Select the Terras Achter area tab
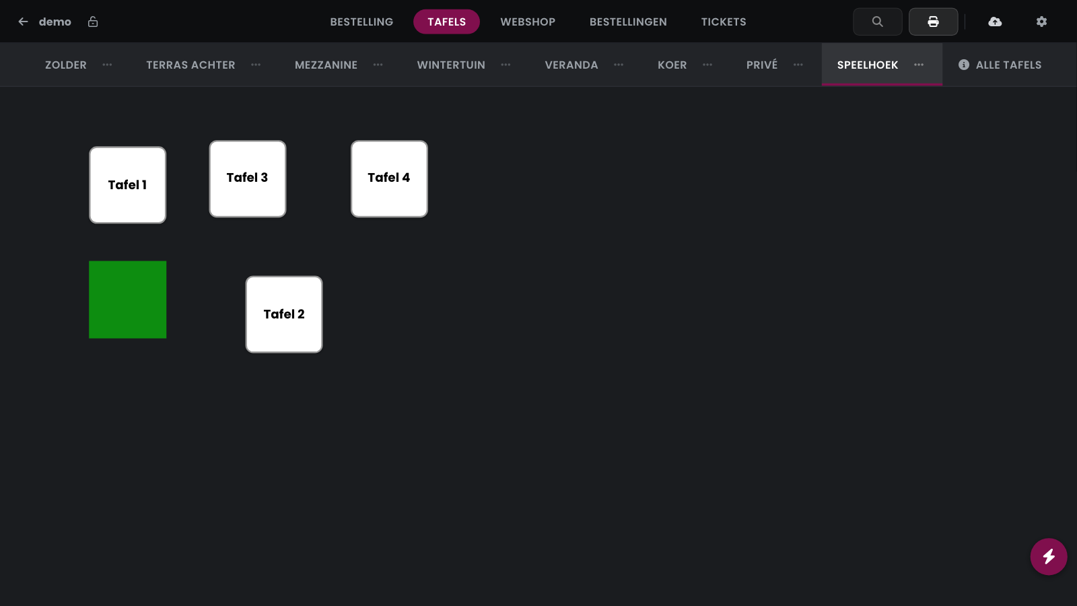The height and width of the screenshot is (606, 1077). (190, 65)
